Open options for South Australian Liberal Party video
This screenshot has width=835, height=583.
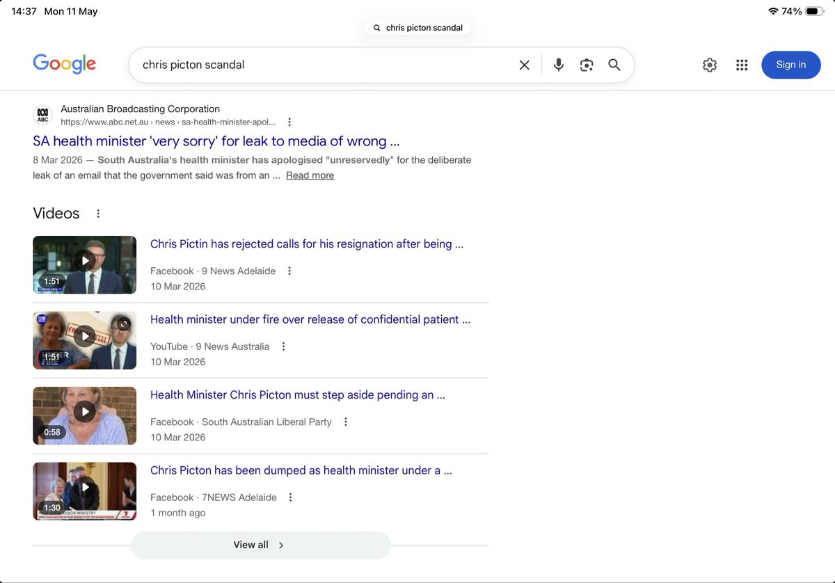tap(346, 422)
